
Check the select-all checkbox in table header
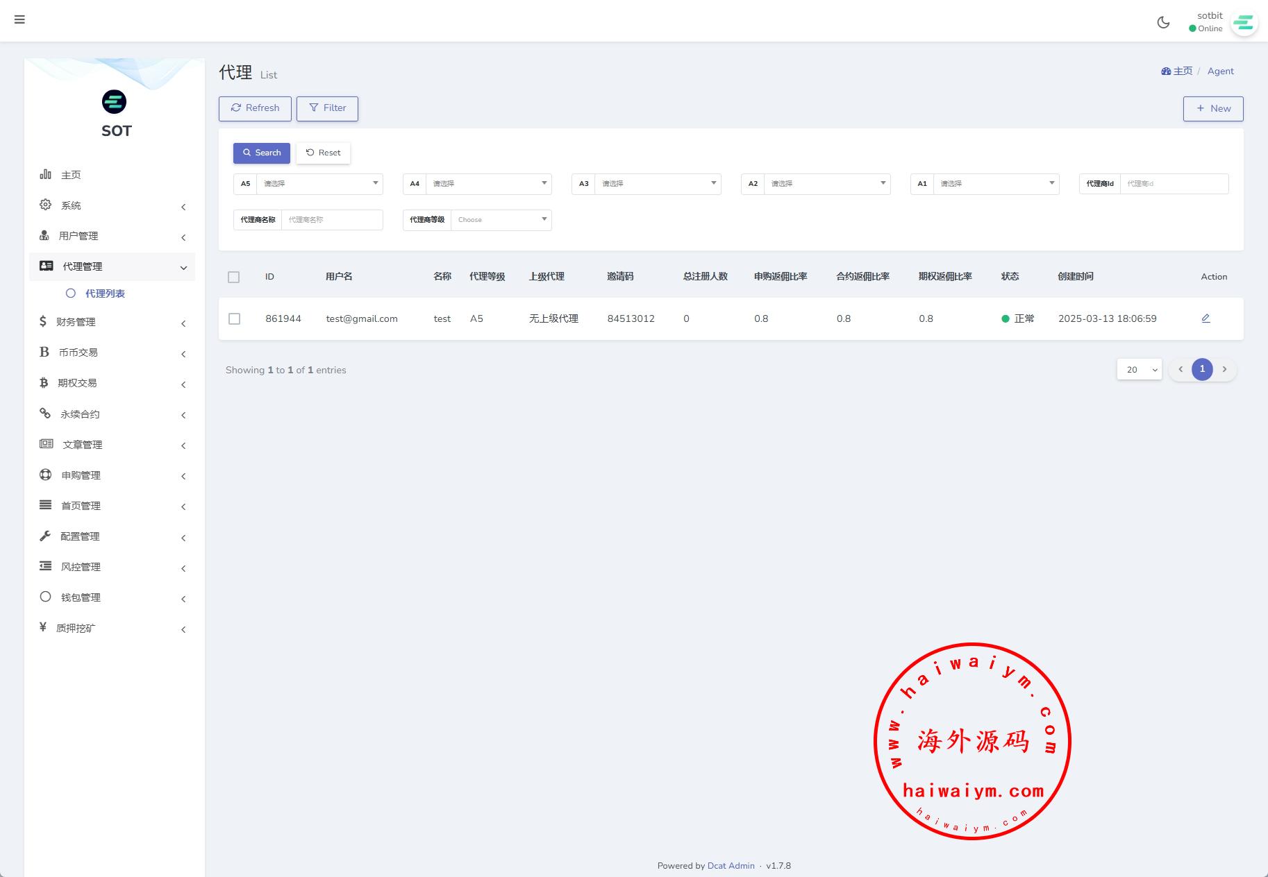point(234,277)
